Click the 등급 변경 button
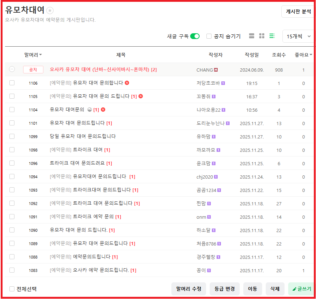Viewport: 316px width, 299px height. pyautogui.click(x=225, y=289)
